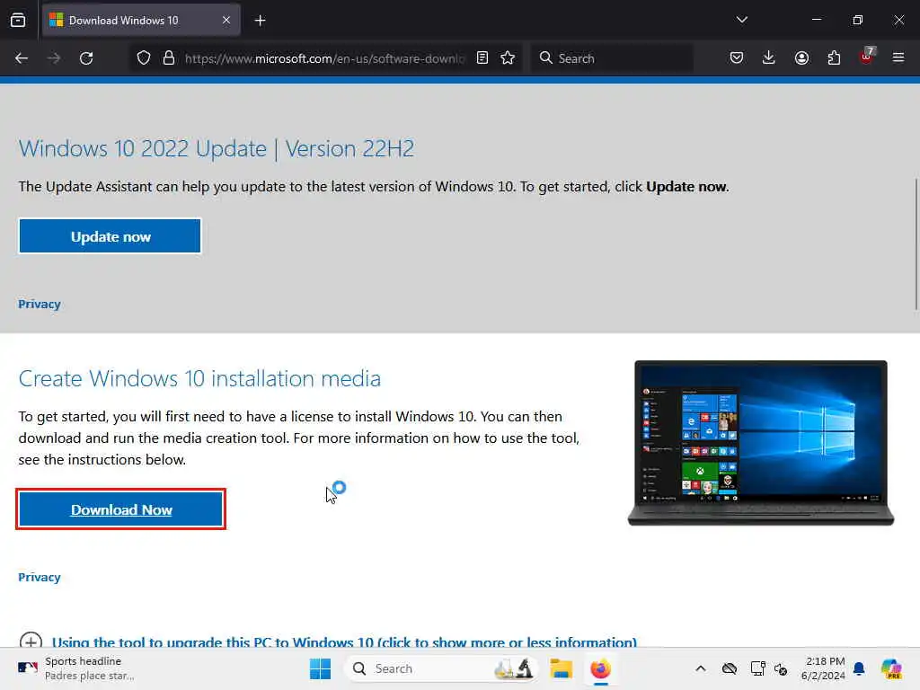This screenshot has height=690, width=920.
Task: Click the Update now button
Action: [x=111, y=236]
